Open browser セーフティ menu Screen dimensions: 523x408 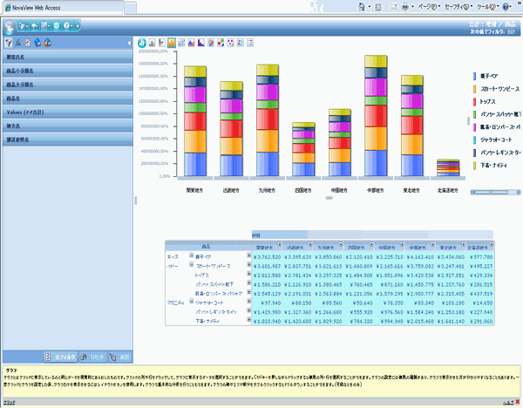pyautogui.click(x=458, y=7)
